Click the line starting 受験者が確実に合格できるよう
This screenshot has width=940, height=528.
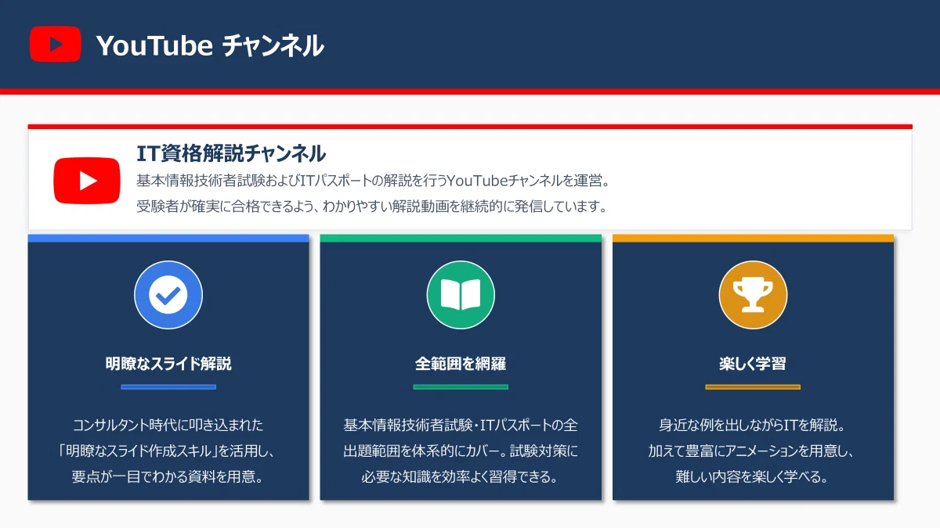[x=372, y=207]
